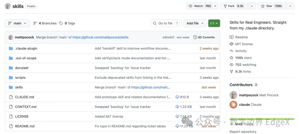Open the README.md file
This screenshot has width=299, height=134.
pyautogui.click(x=25, y=126)
